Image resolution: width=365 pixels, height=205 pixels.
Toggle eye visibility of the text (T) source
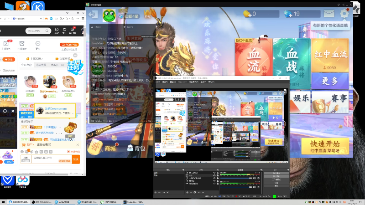pos(214,175)
